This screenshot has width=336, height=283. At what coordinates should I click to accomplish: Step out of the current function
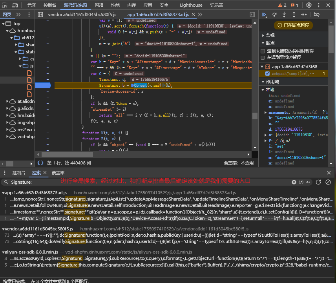(x=294, y=15)
